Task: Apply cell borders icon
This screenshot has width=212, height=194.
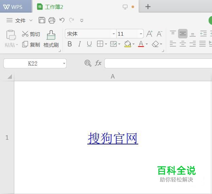Action: coord(100,44)
